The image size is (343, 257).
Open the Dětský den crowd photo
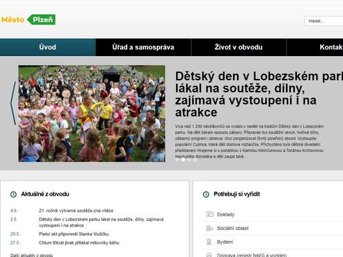[92, 114]
